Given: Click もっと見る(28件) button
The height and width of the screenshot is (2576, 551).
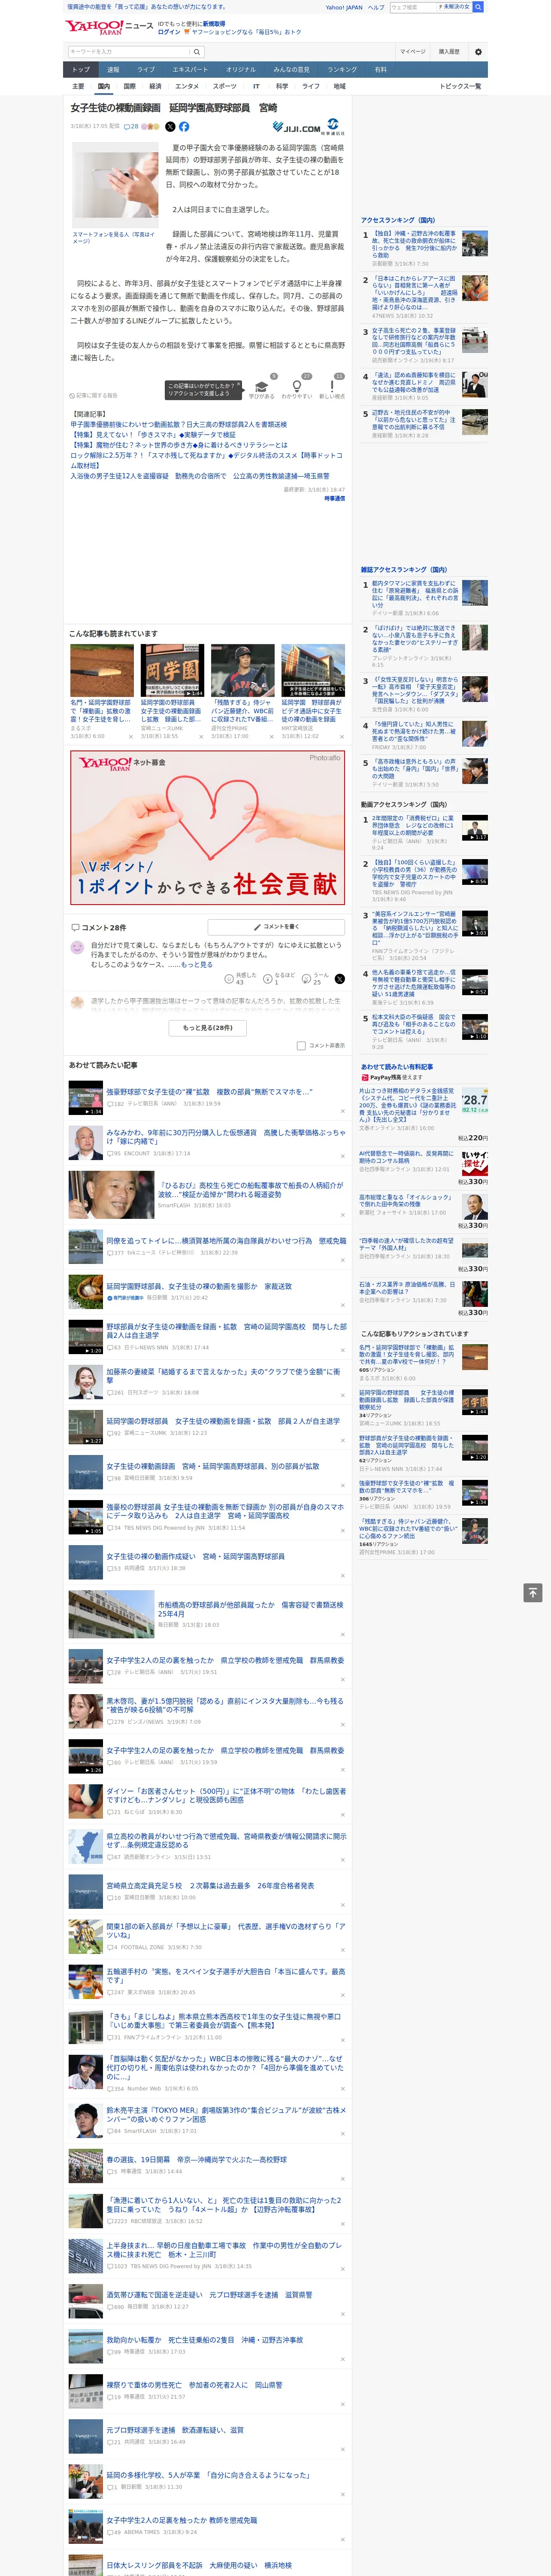Looking at the screenshot, I should 208,1027.
